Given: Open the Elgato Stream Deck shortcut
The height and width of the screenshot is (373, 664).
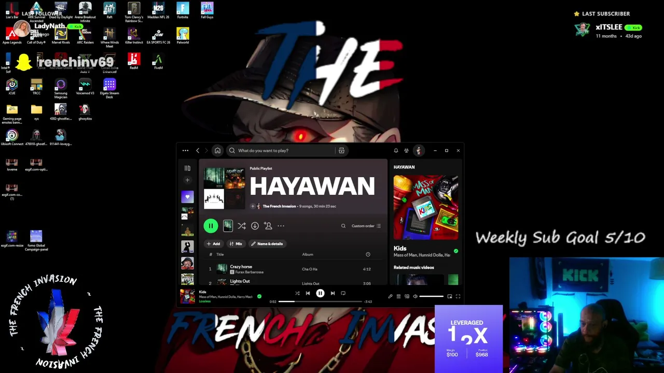Looking at the screenshot, I should click(x=109, y=88).
